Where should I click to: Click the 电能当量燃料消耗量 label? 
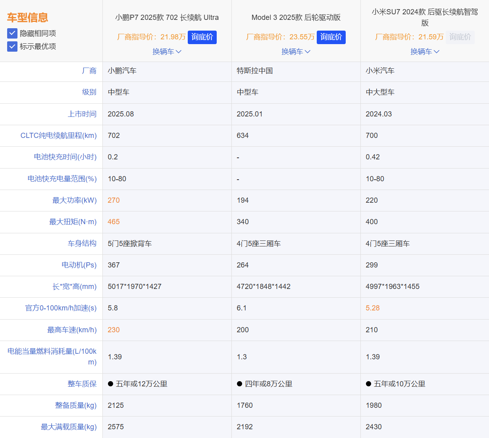click(x=52, y=357)
